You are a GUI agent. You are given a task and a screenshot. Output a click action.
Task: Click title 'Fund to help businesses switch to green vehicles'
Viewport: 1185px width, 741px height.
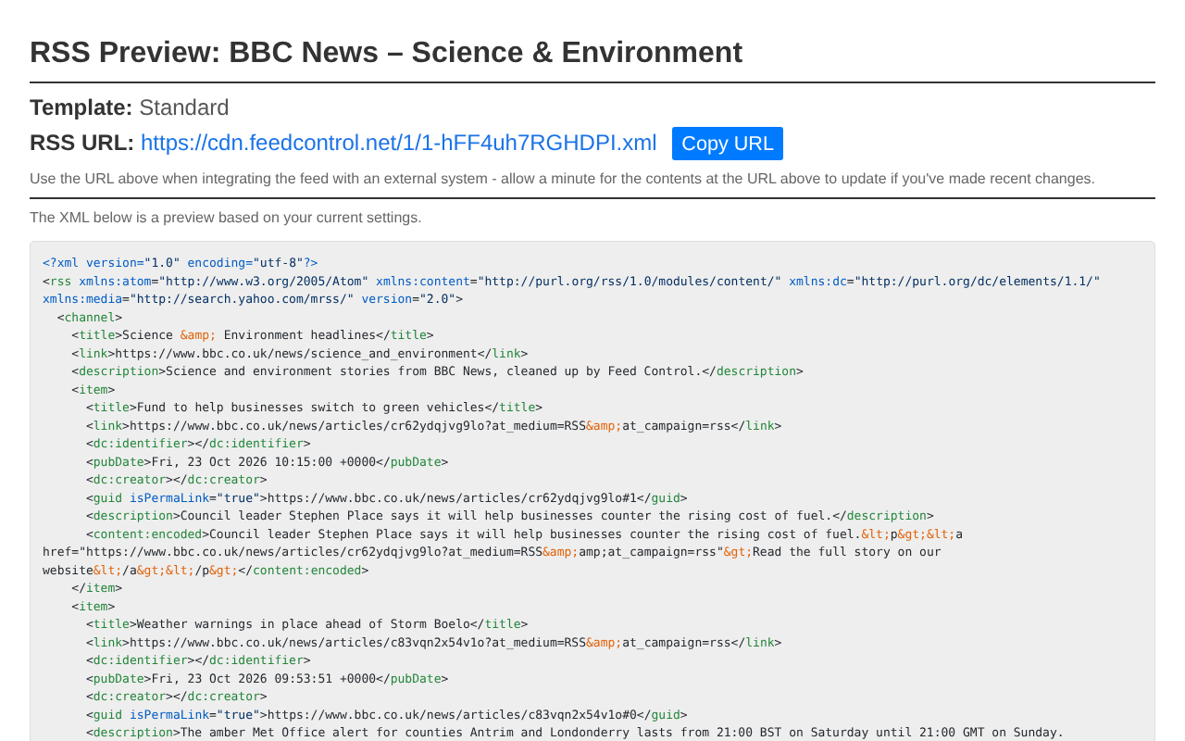click(x=314, y=408)
